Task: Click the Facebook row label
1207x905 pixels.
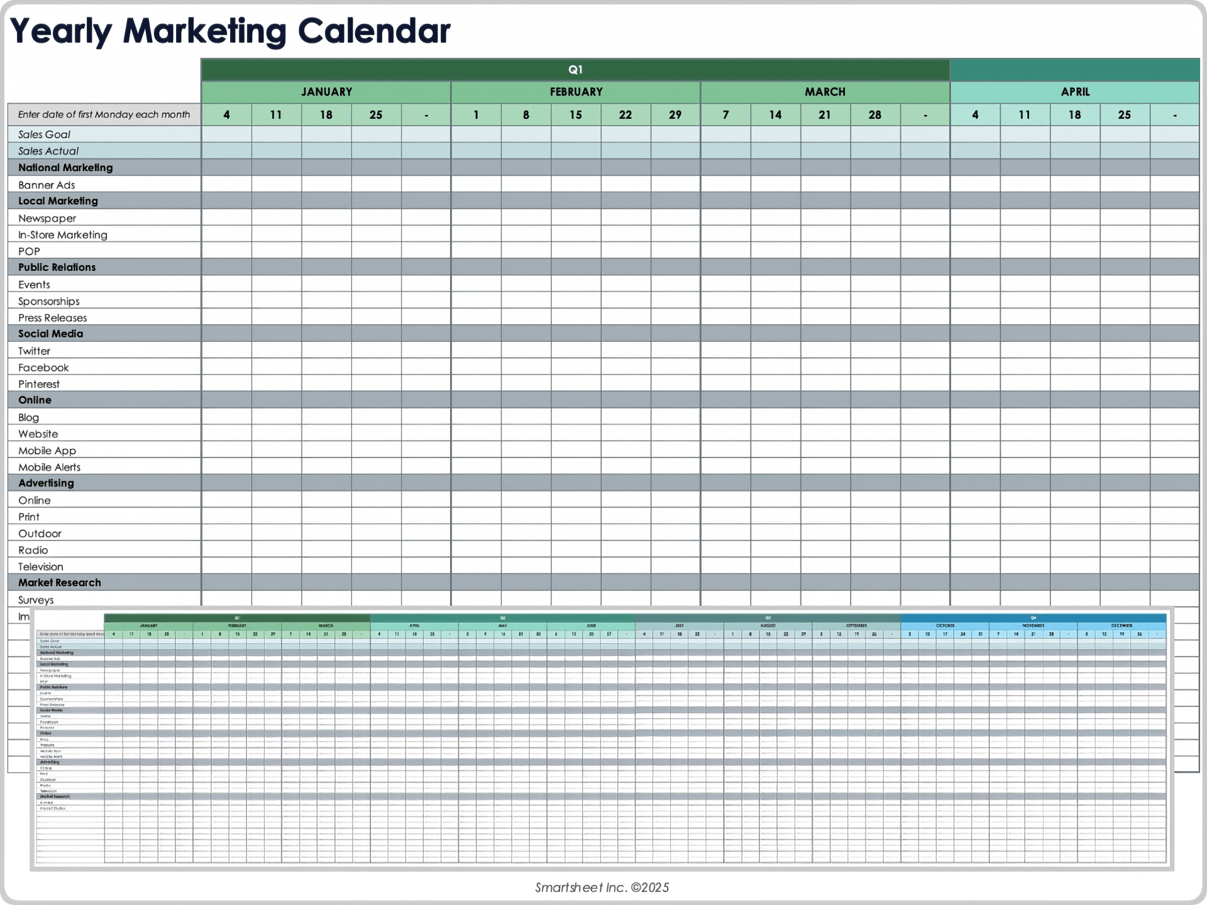Action: [43, 367]
